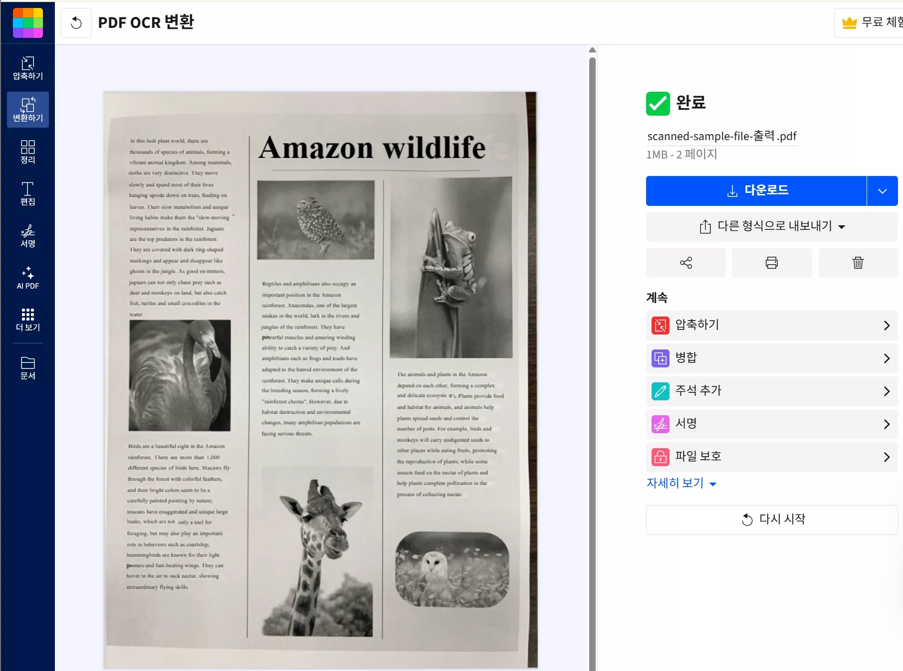Open 병합 row chevron

pos(887,358)
